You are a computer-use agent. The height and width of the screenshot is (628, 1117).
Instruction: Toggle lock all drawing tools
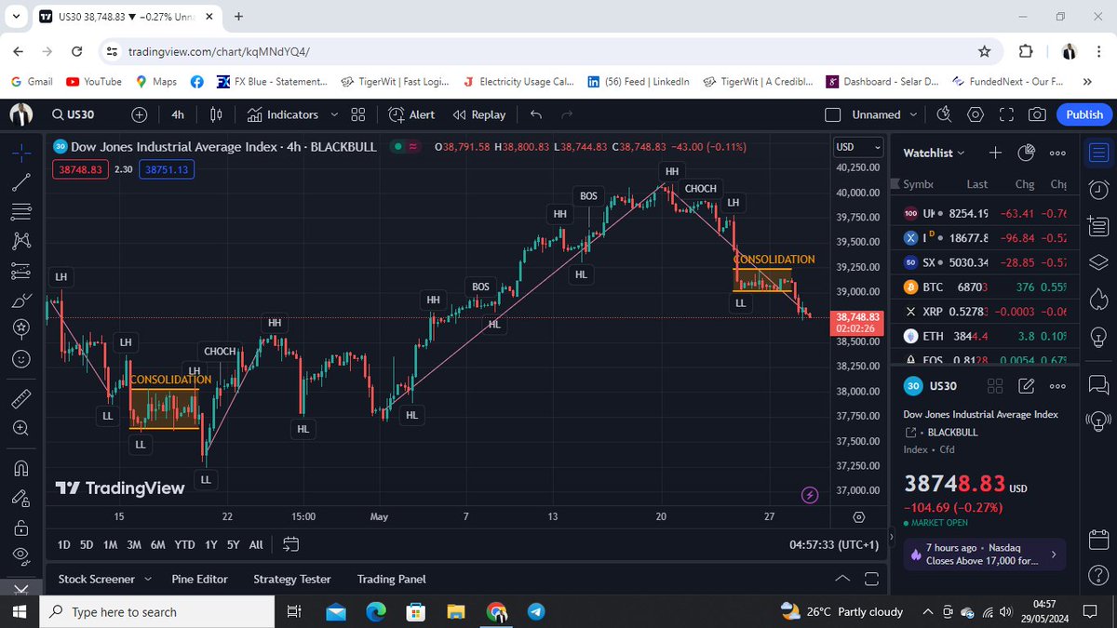coord(21,528)
